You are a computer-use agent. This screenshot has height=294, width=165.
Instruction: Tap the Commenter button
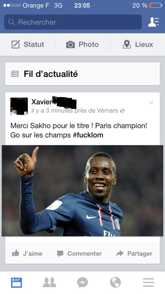[x=79, y=254]
